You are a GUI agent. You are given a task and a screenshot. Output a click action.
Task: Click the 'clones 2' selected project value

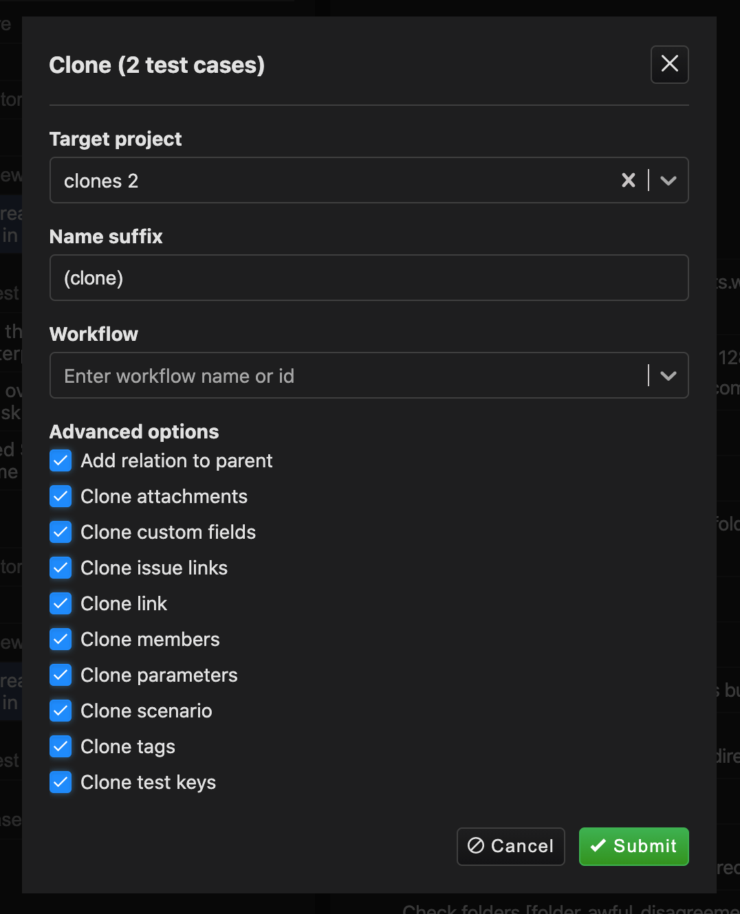click(x=101, y=181)
